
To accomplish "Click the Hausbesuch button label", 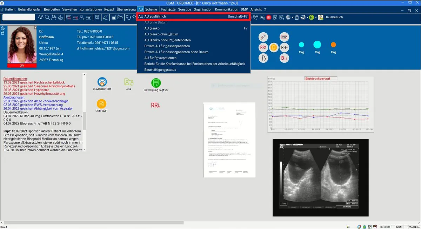I will click(334, 17).
